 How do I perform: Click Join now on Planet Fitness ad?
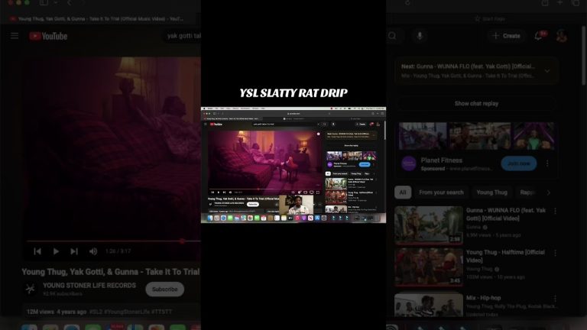tap(519, 163)
